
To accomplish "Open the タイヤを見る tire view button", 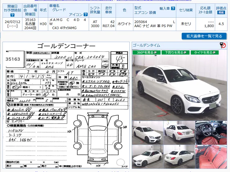I will point(205,52).
